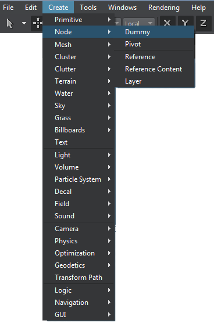Toggle the X axis button

[167, 23]
